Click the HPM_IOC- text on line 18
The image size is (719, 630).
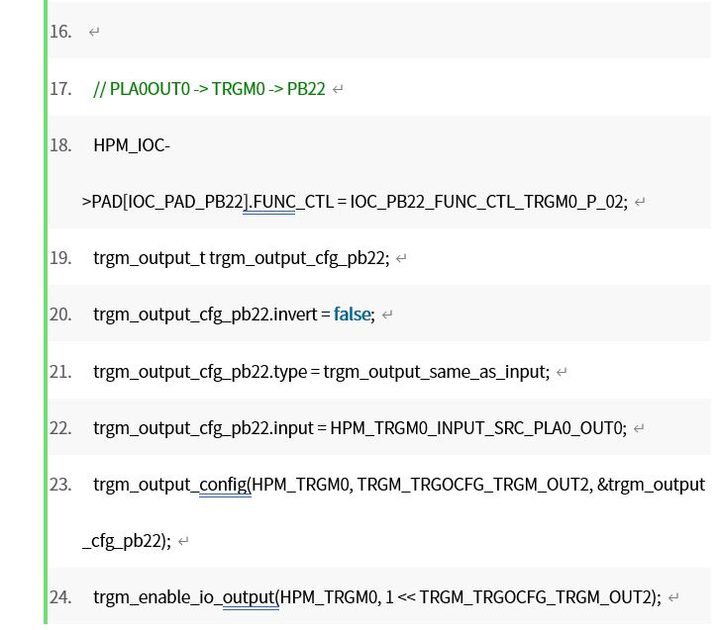132,145
